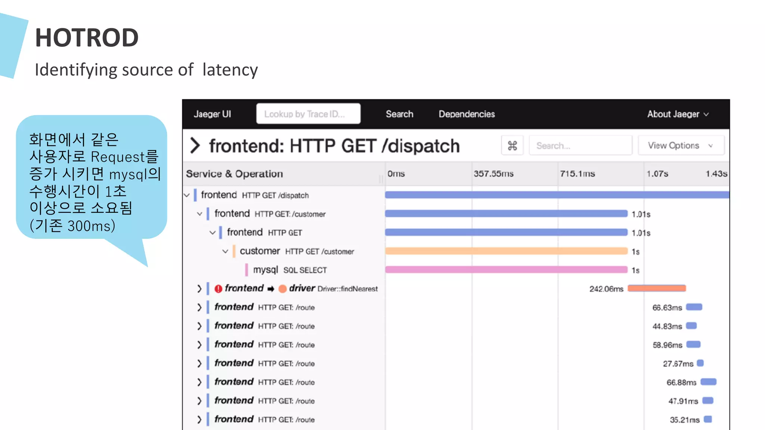Expand the /route row with 27.67ms duration

[x=199, y=363]
